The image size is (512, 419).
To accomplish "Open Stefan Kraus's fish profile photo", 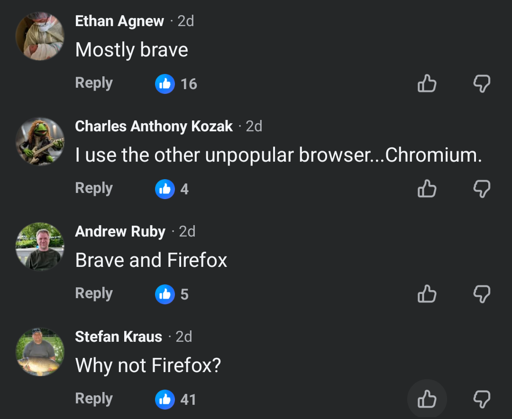I will click(40, 352).
